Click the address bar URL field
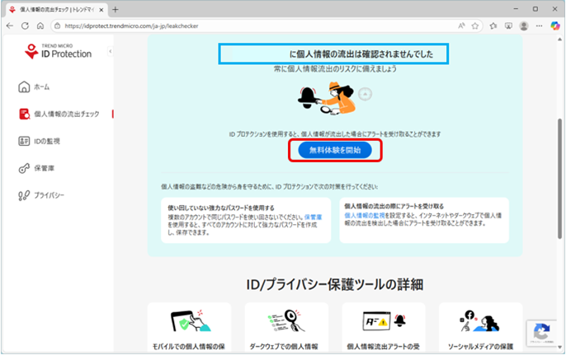Image resolution: width=566 pixels, height=355 pixels. point(248,26)
